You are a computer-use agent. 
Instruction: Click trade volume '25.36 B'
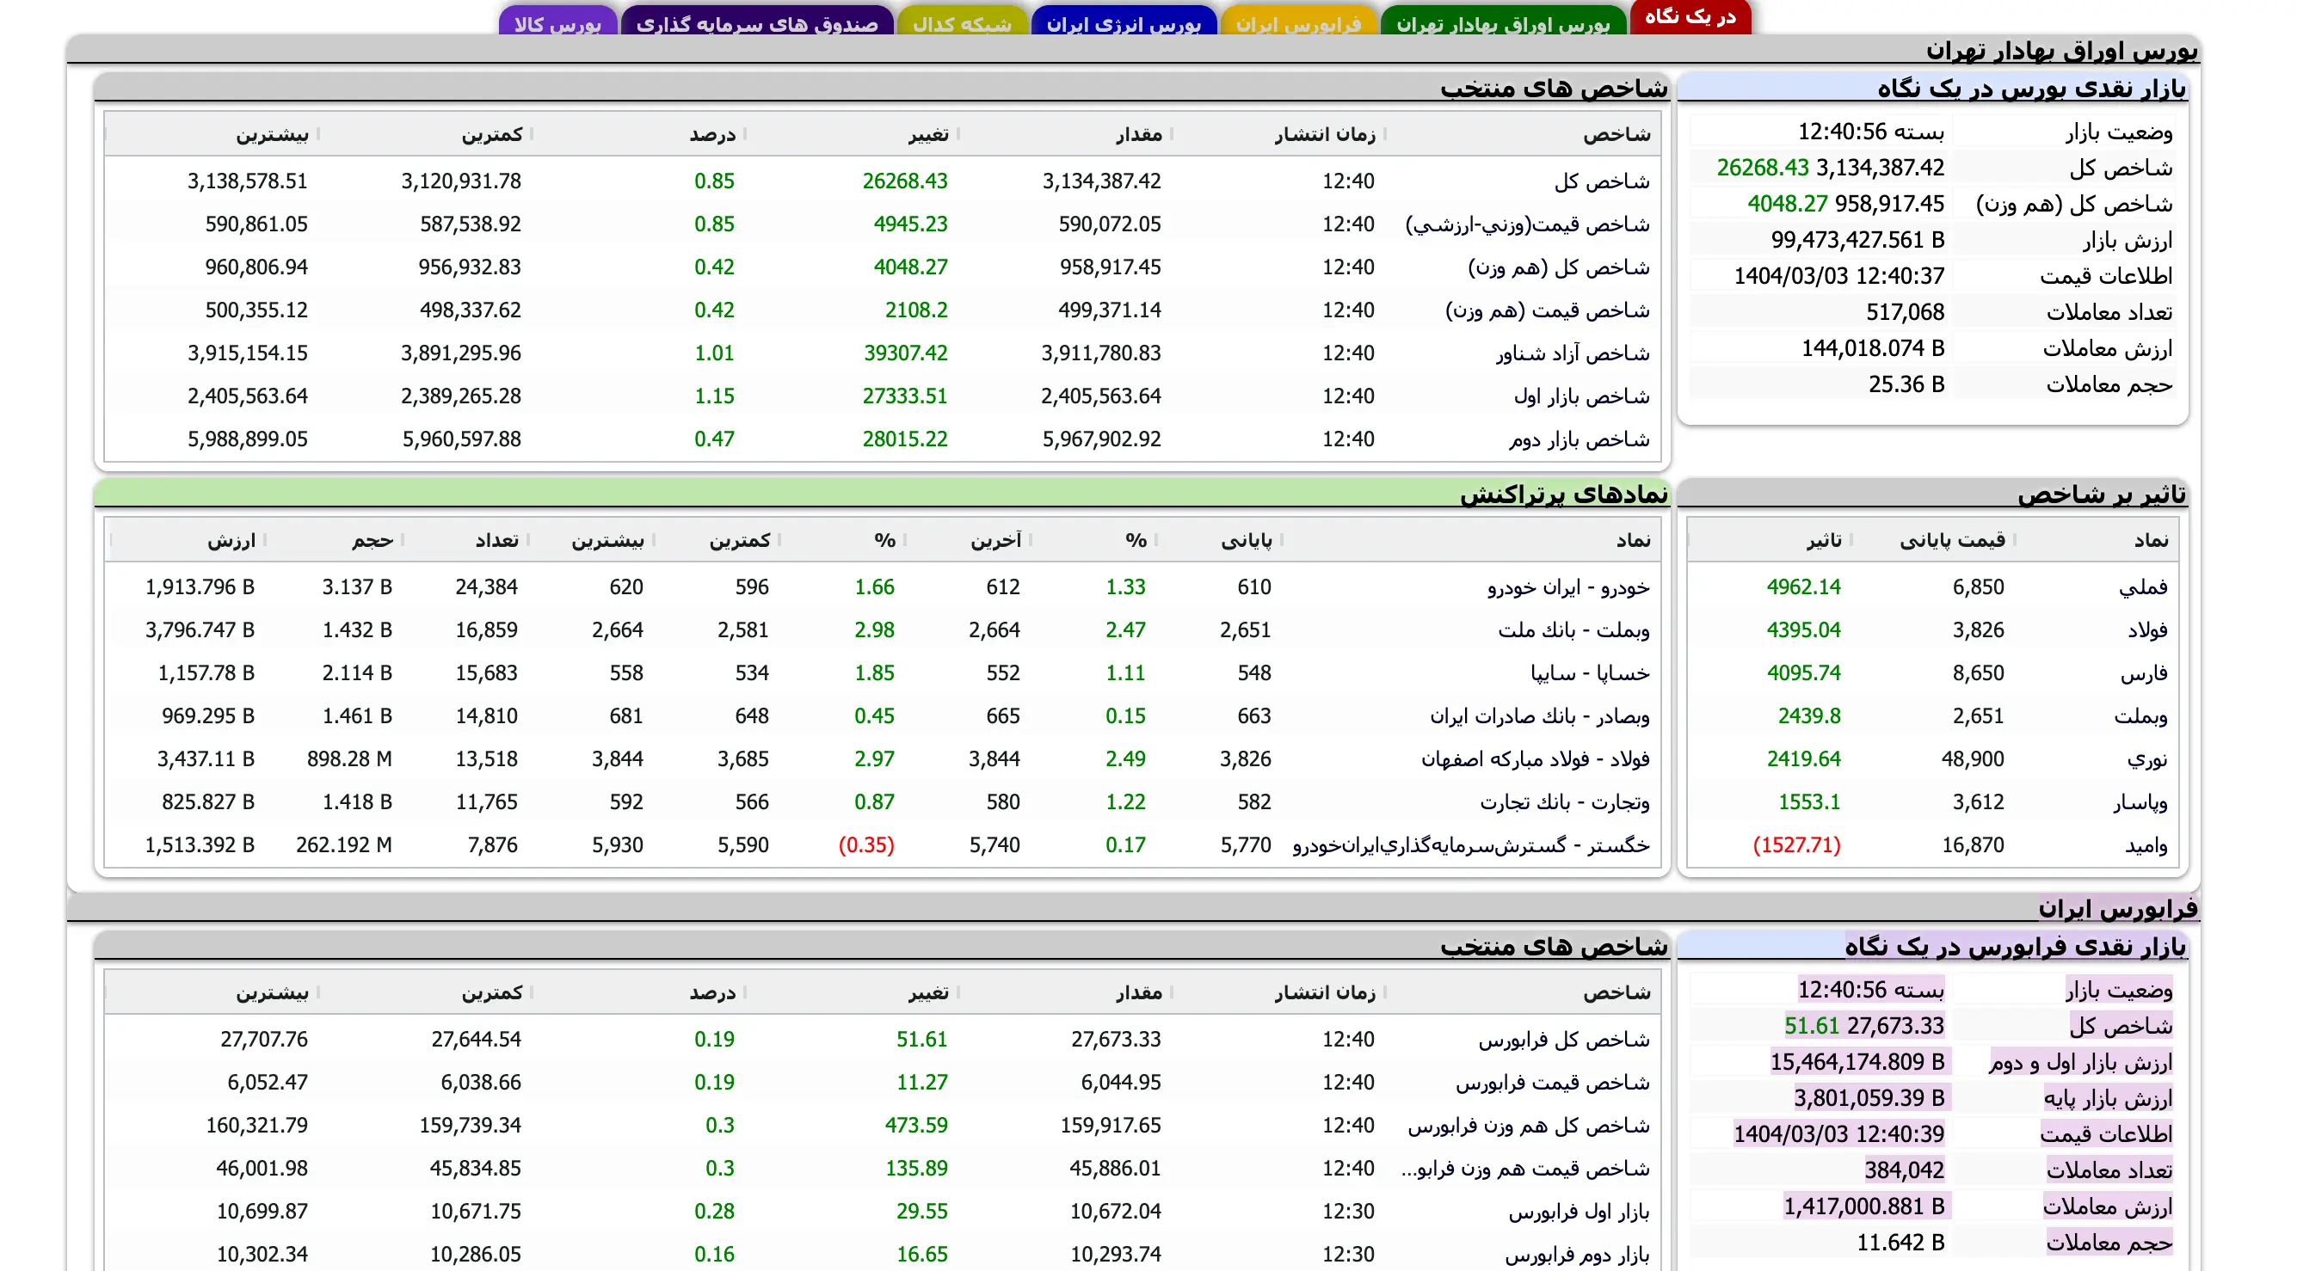[x=1906, y=384]
